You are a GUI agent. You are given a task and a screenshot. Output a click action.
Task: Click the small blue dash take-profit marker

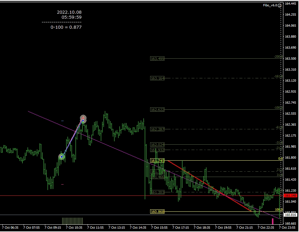point(62,121)
